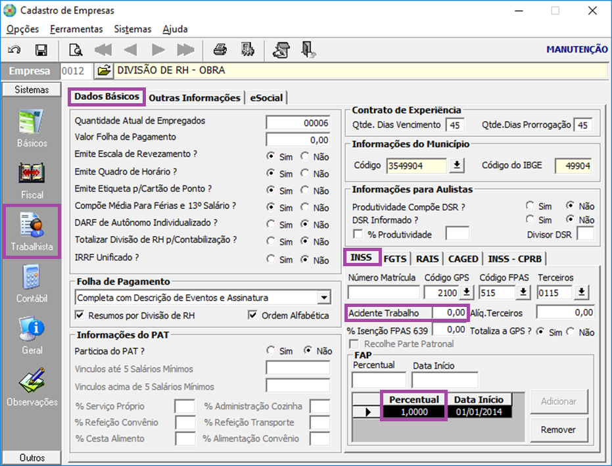
Task: Open the Sistemas menu
Action: (x=133, y=30)
